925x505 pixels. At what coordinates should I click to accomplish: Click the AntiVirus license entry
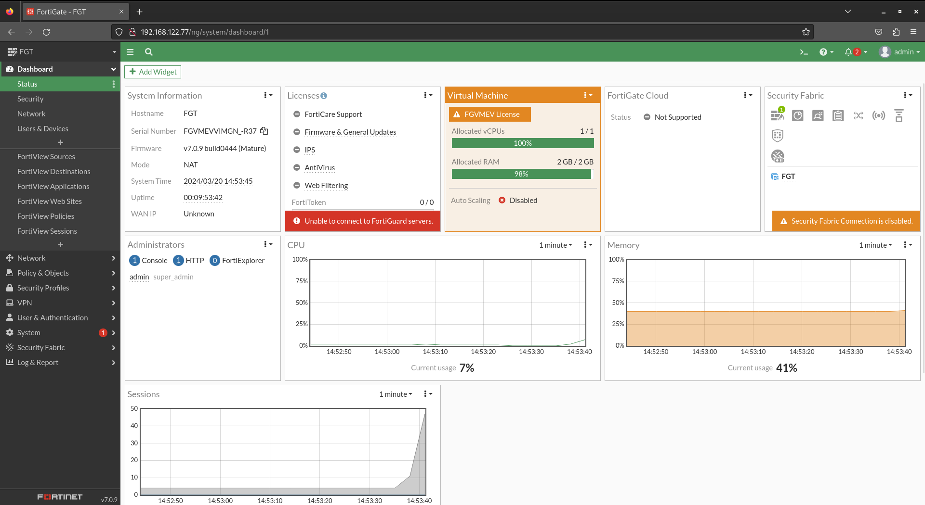(319, 168)
